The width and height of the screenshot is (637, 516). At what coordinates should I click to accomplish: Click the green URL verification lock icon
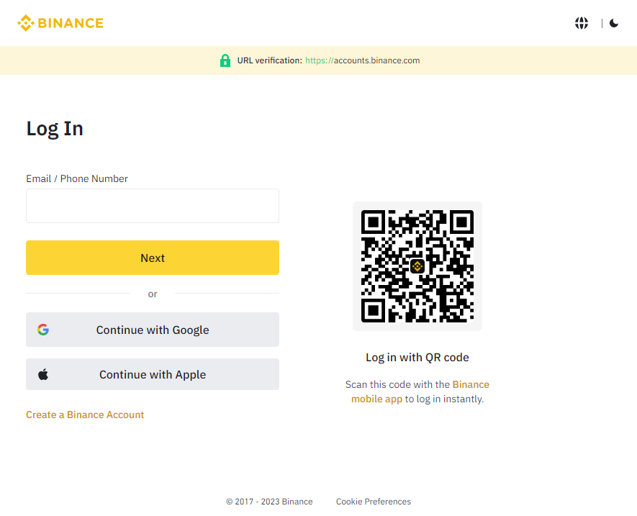[225, 60]
